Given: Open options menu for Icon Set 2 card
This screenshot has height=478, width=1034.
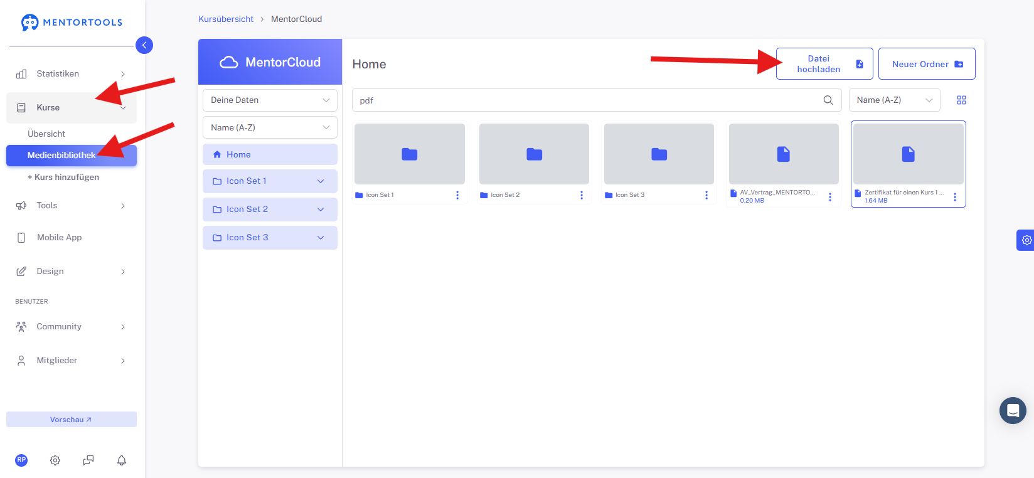Looking at the screenshot, I should point(582,195).
